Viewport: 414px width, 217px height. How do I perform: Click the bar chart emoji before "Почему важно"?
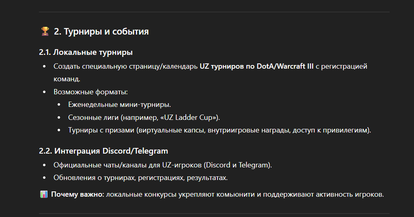(44, 194)
